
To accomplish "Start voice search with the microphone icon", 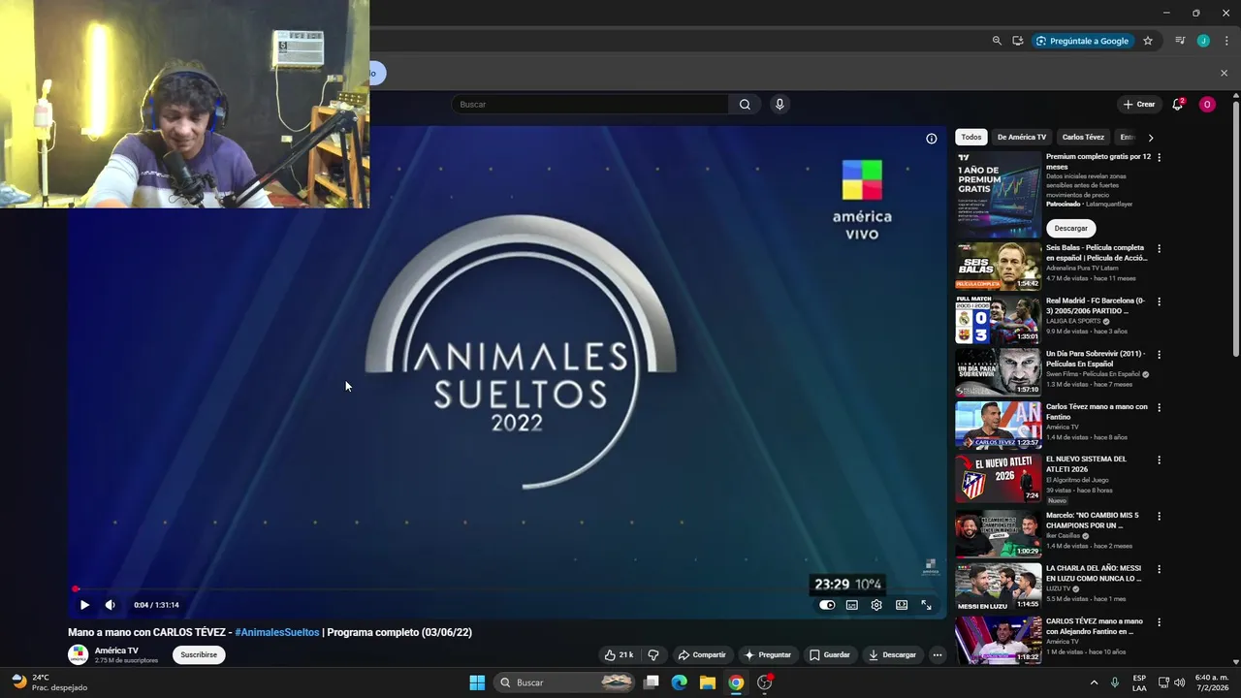I will pyautogui.click(x=780, y=104).
